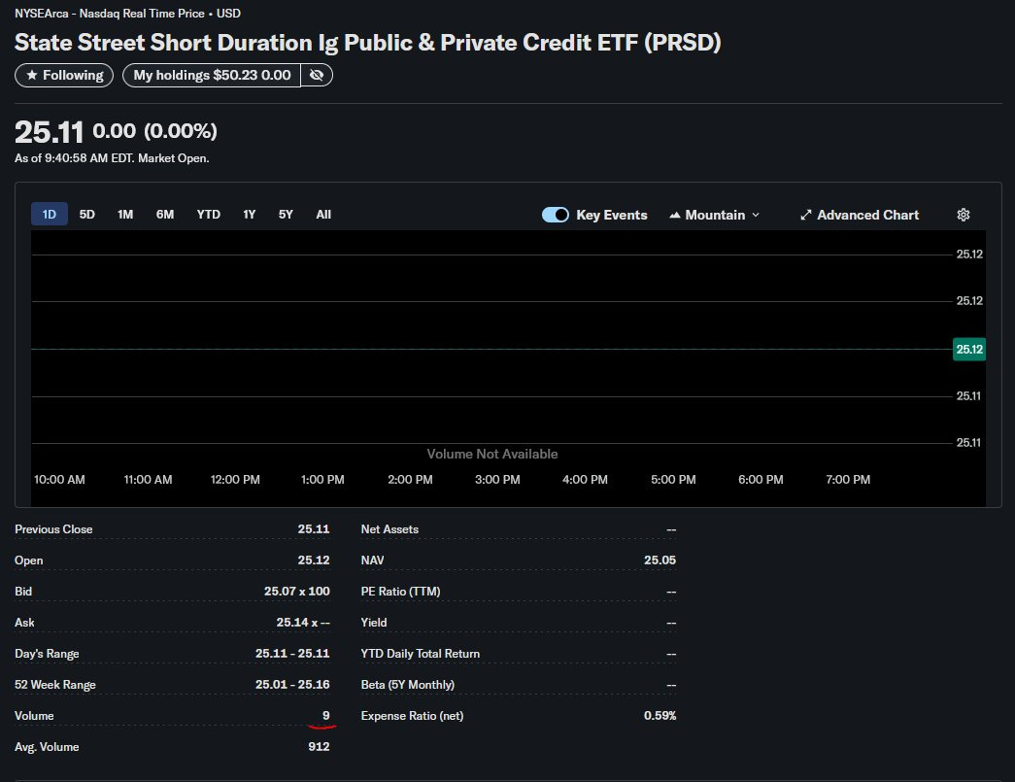Click the large 25.11 current price
Screen dimensions: 1015x782
tap(50, 133)
